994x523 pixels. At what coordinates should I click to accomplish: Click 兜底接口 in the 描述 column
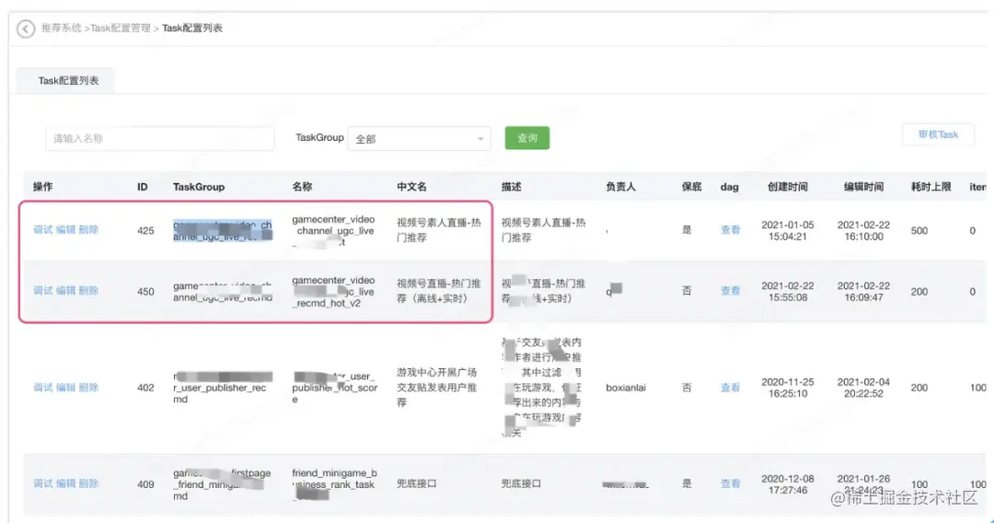click(x=521, y=483)
